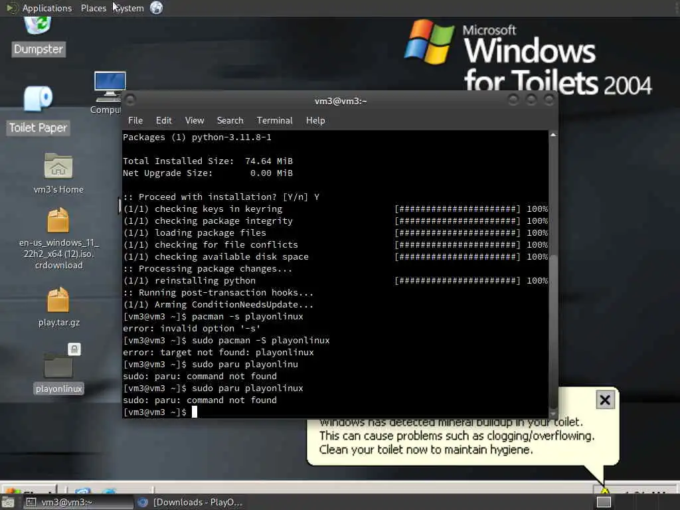The height and width of the screenshot is (510, 680).
Task: Open the terminal Search menu
Action: (230, 121)
